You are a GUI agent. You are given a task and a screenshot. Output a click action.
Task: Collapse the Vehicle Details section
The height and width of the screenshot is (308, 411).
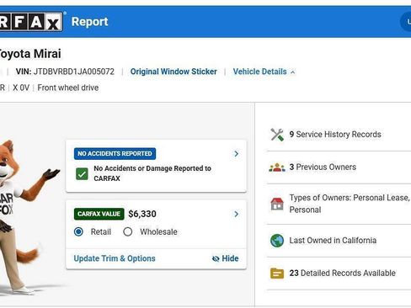[264, 72]
